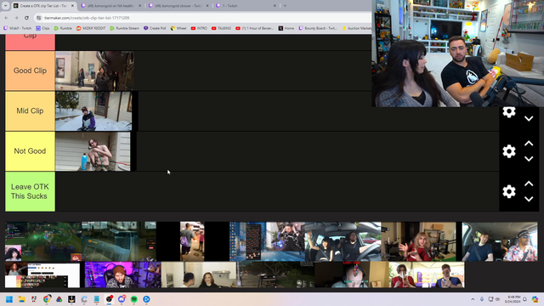Open the Create Poll bookmark
The width and height of the screenshot is (544, 306).
pos(155,28)
